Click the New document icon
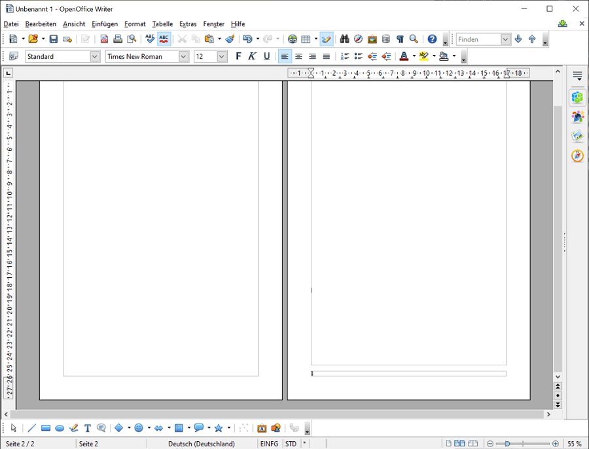This screenshot has height=449, width=589. point(13,39)
